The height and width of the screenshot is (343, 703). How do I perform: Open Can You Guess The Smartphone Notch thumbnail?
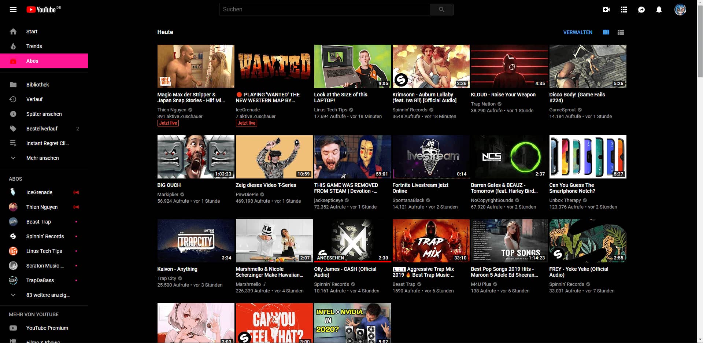click(x=588, y=157)
